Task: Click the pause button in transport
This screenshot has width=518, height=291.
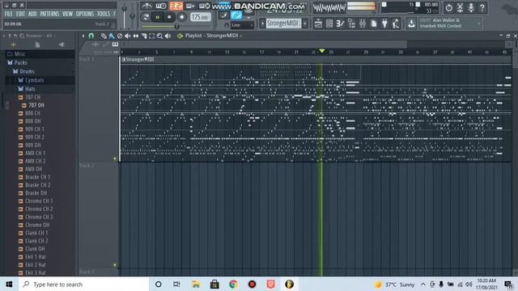Action: click(x=158, y=17)
